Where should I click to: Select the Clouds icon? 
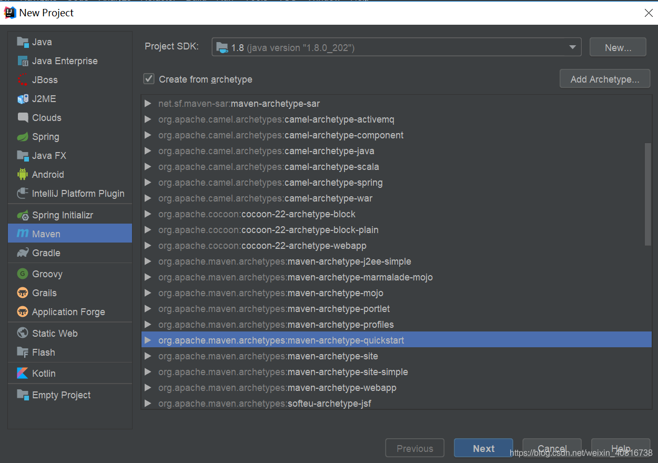[23, 118]
